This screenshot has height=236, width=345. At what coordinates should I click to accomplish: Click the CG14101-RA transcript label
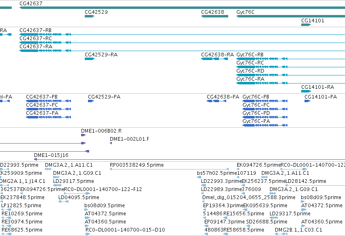[x=318, y=87]
